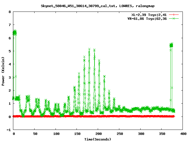Click the x-axis tick label 50
Screen dimensions: 189x142
coord(35,134)
